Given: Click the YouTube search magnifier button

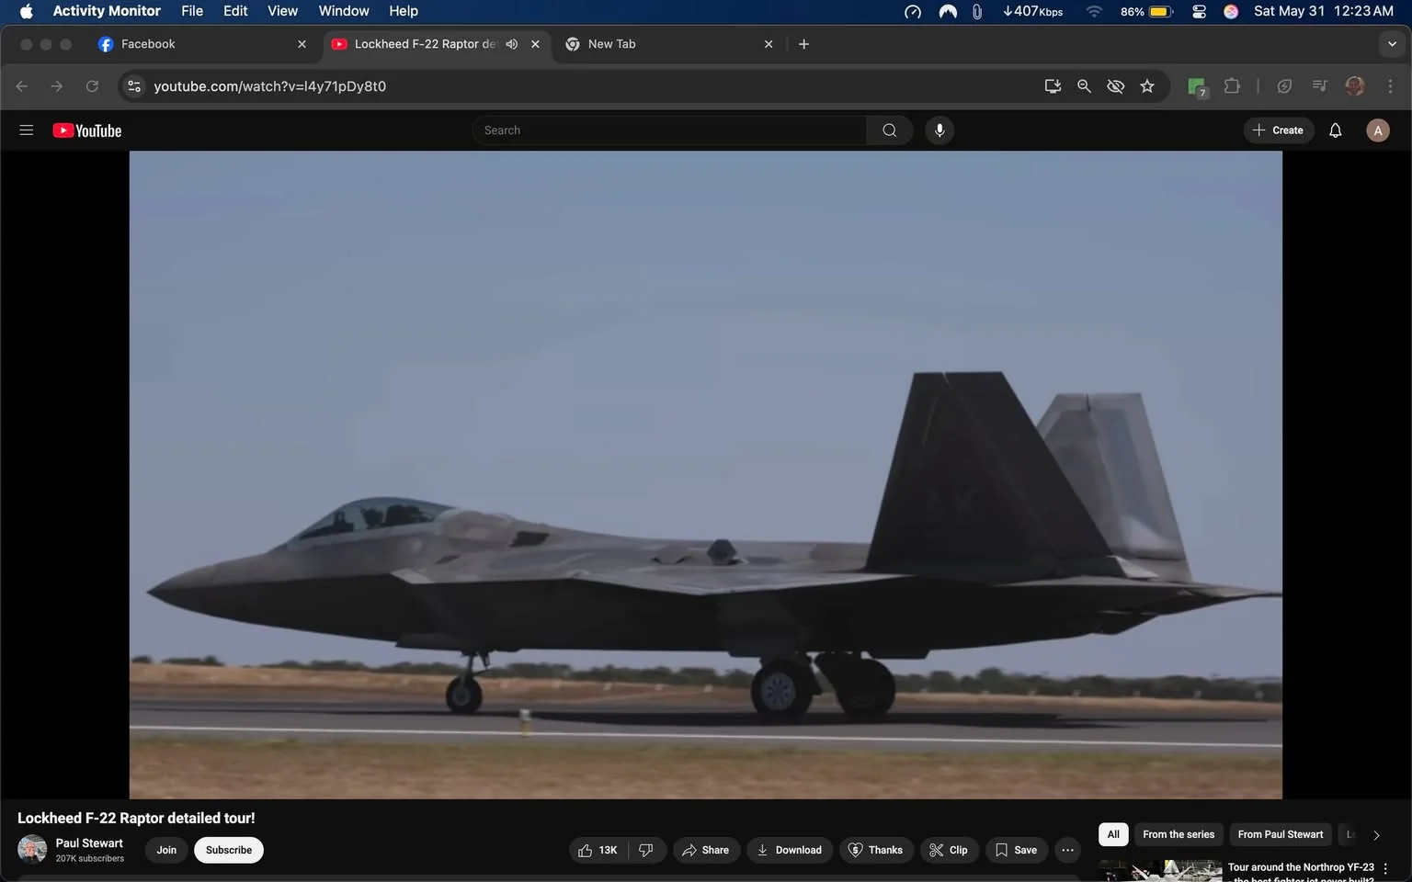Looking at the screenshot, I should pyautogui.click(x=889, y=130).
